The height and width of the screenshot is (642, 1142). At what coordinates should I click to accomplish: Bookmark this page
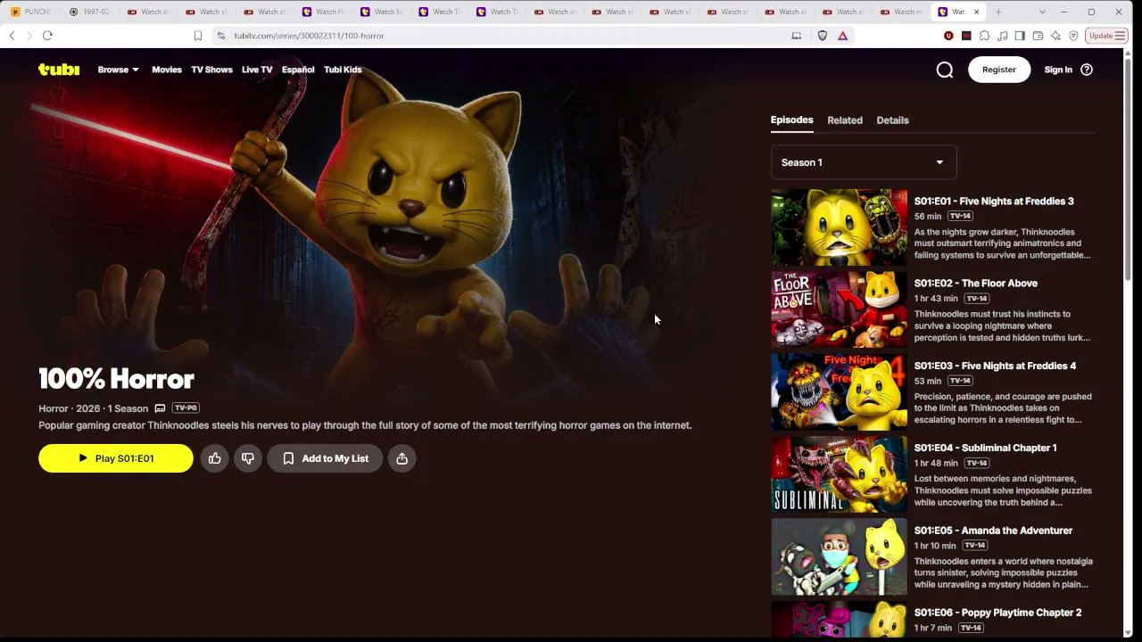(x=198, y=36)
